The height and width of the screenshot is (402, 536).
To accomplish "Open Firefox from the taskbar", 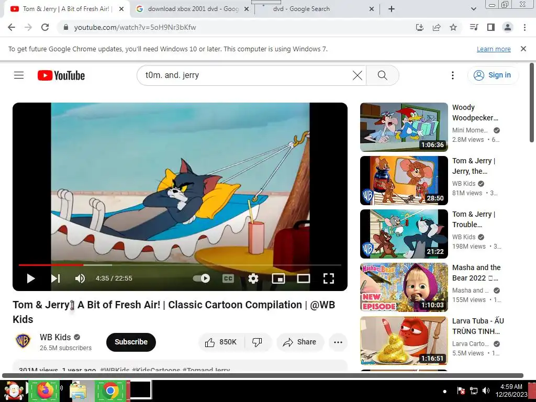I will [44, 390].
